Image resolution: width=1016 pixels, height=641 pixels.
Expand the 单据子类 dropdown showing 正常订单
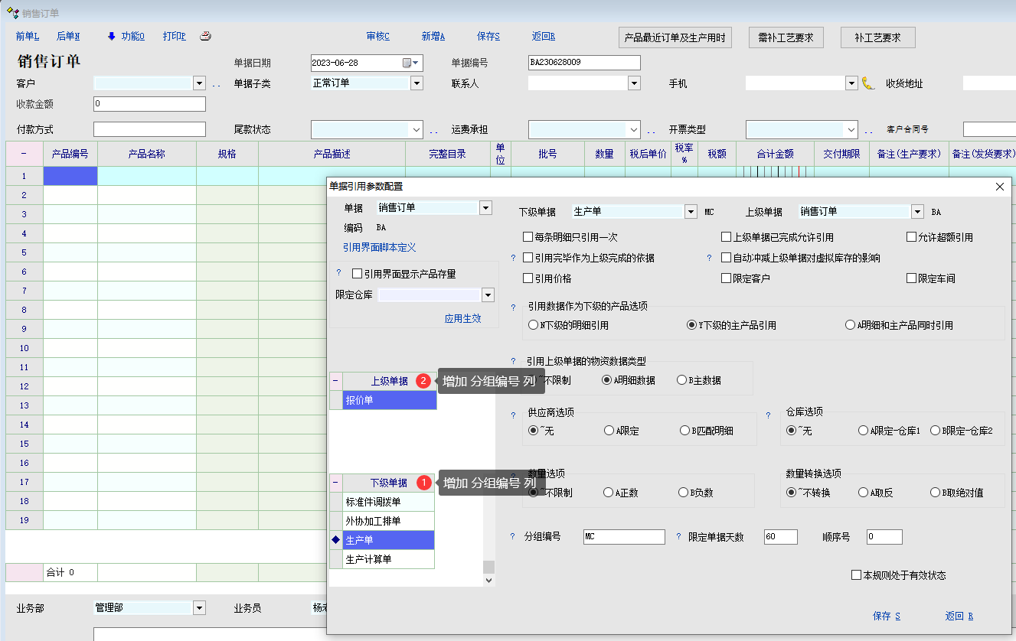click(417, 83)
